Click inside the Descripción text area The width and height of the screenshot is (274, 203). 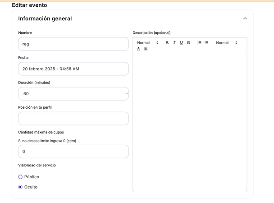pos(190,123)
